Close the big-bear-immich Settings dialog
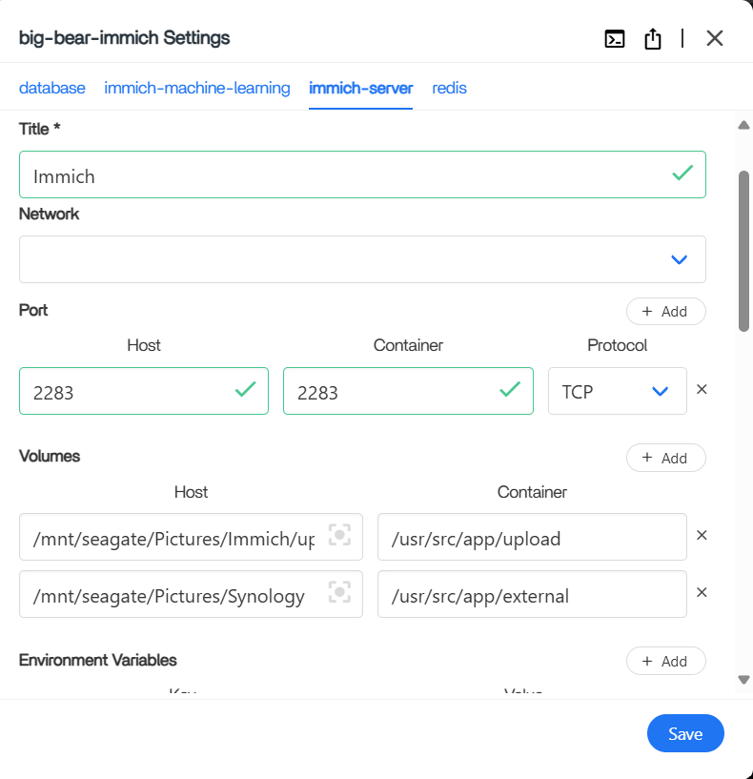Viewport: 753px width, 779px height. (x=715, y=38)
